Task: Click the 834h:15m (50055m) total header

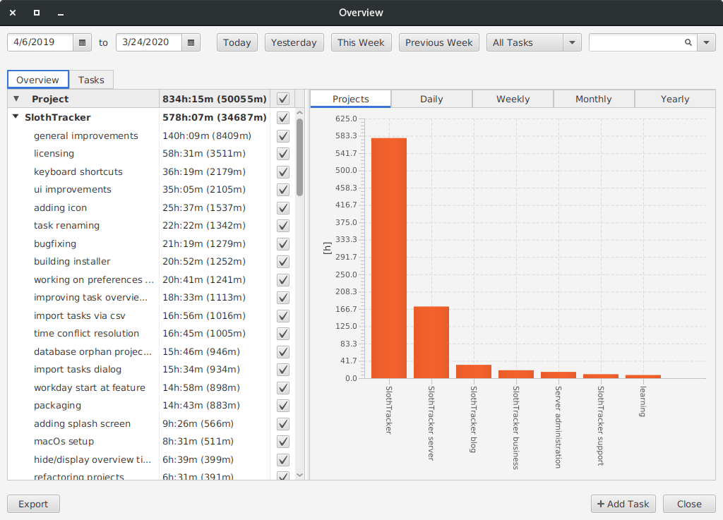Action: (x=215, y=99)
